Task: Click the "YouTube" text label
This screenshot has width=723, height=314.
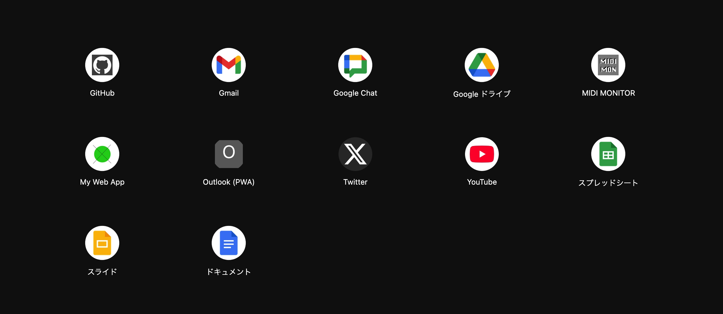Action: pyautogui.click(x=482, y=182)
